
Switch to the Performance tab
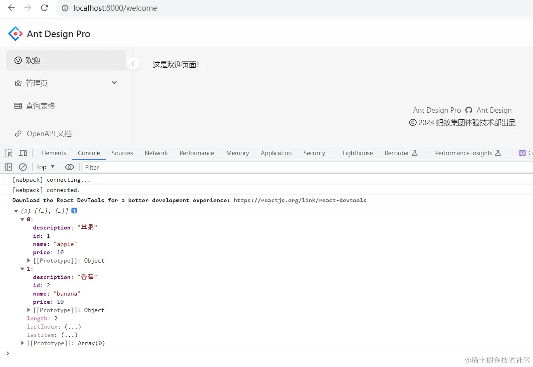coord(197,153)
